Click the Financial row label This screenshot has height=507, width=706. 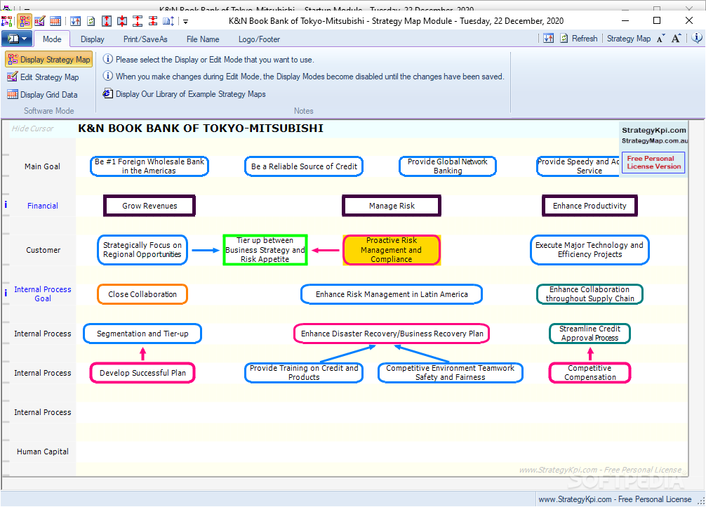point(43,206)
